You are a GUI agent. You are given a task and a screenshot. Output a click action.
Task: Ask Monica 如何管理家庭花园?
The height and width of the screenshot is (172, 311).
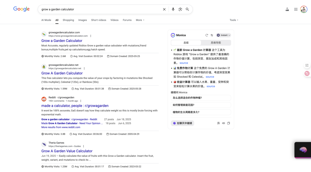[201, 105]
